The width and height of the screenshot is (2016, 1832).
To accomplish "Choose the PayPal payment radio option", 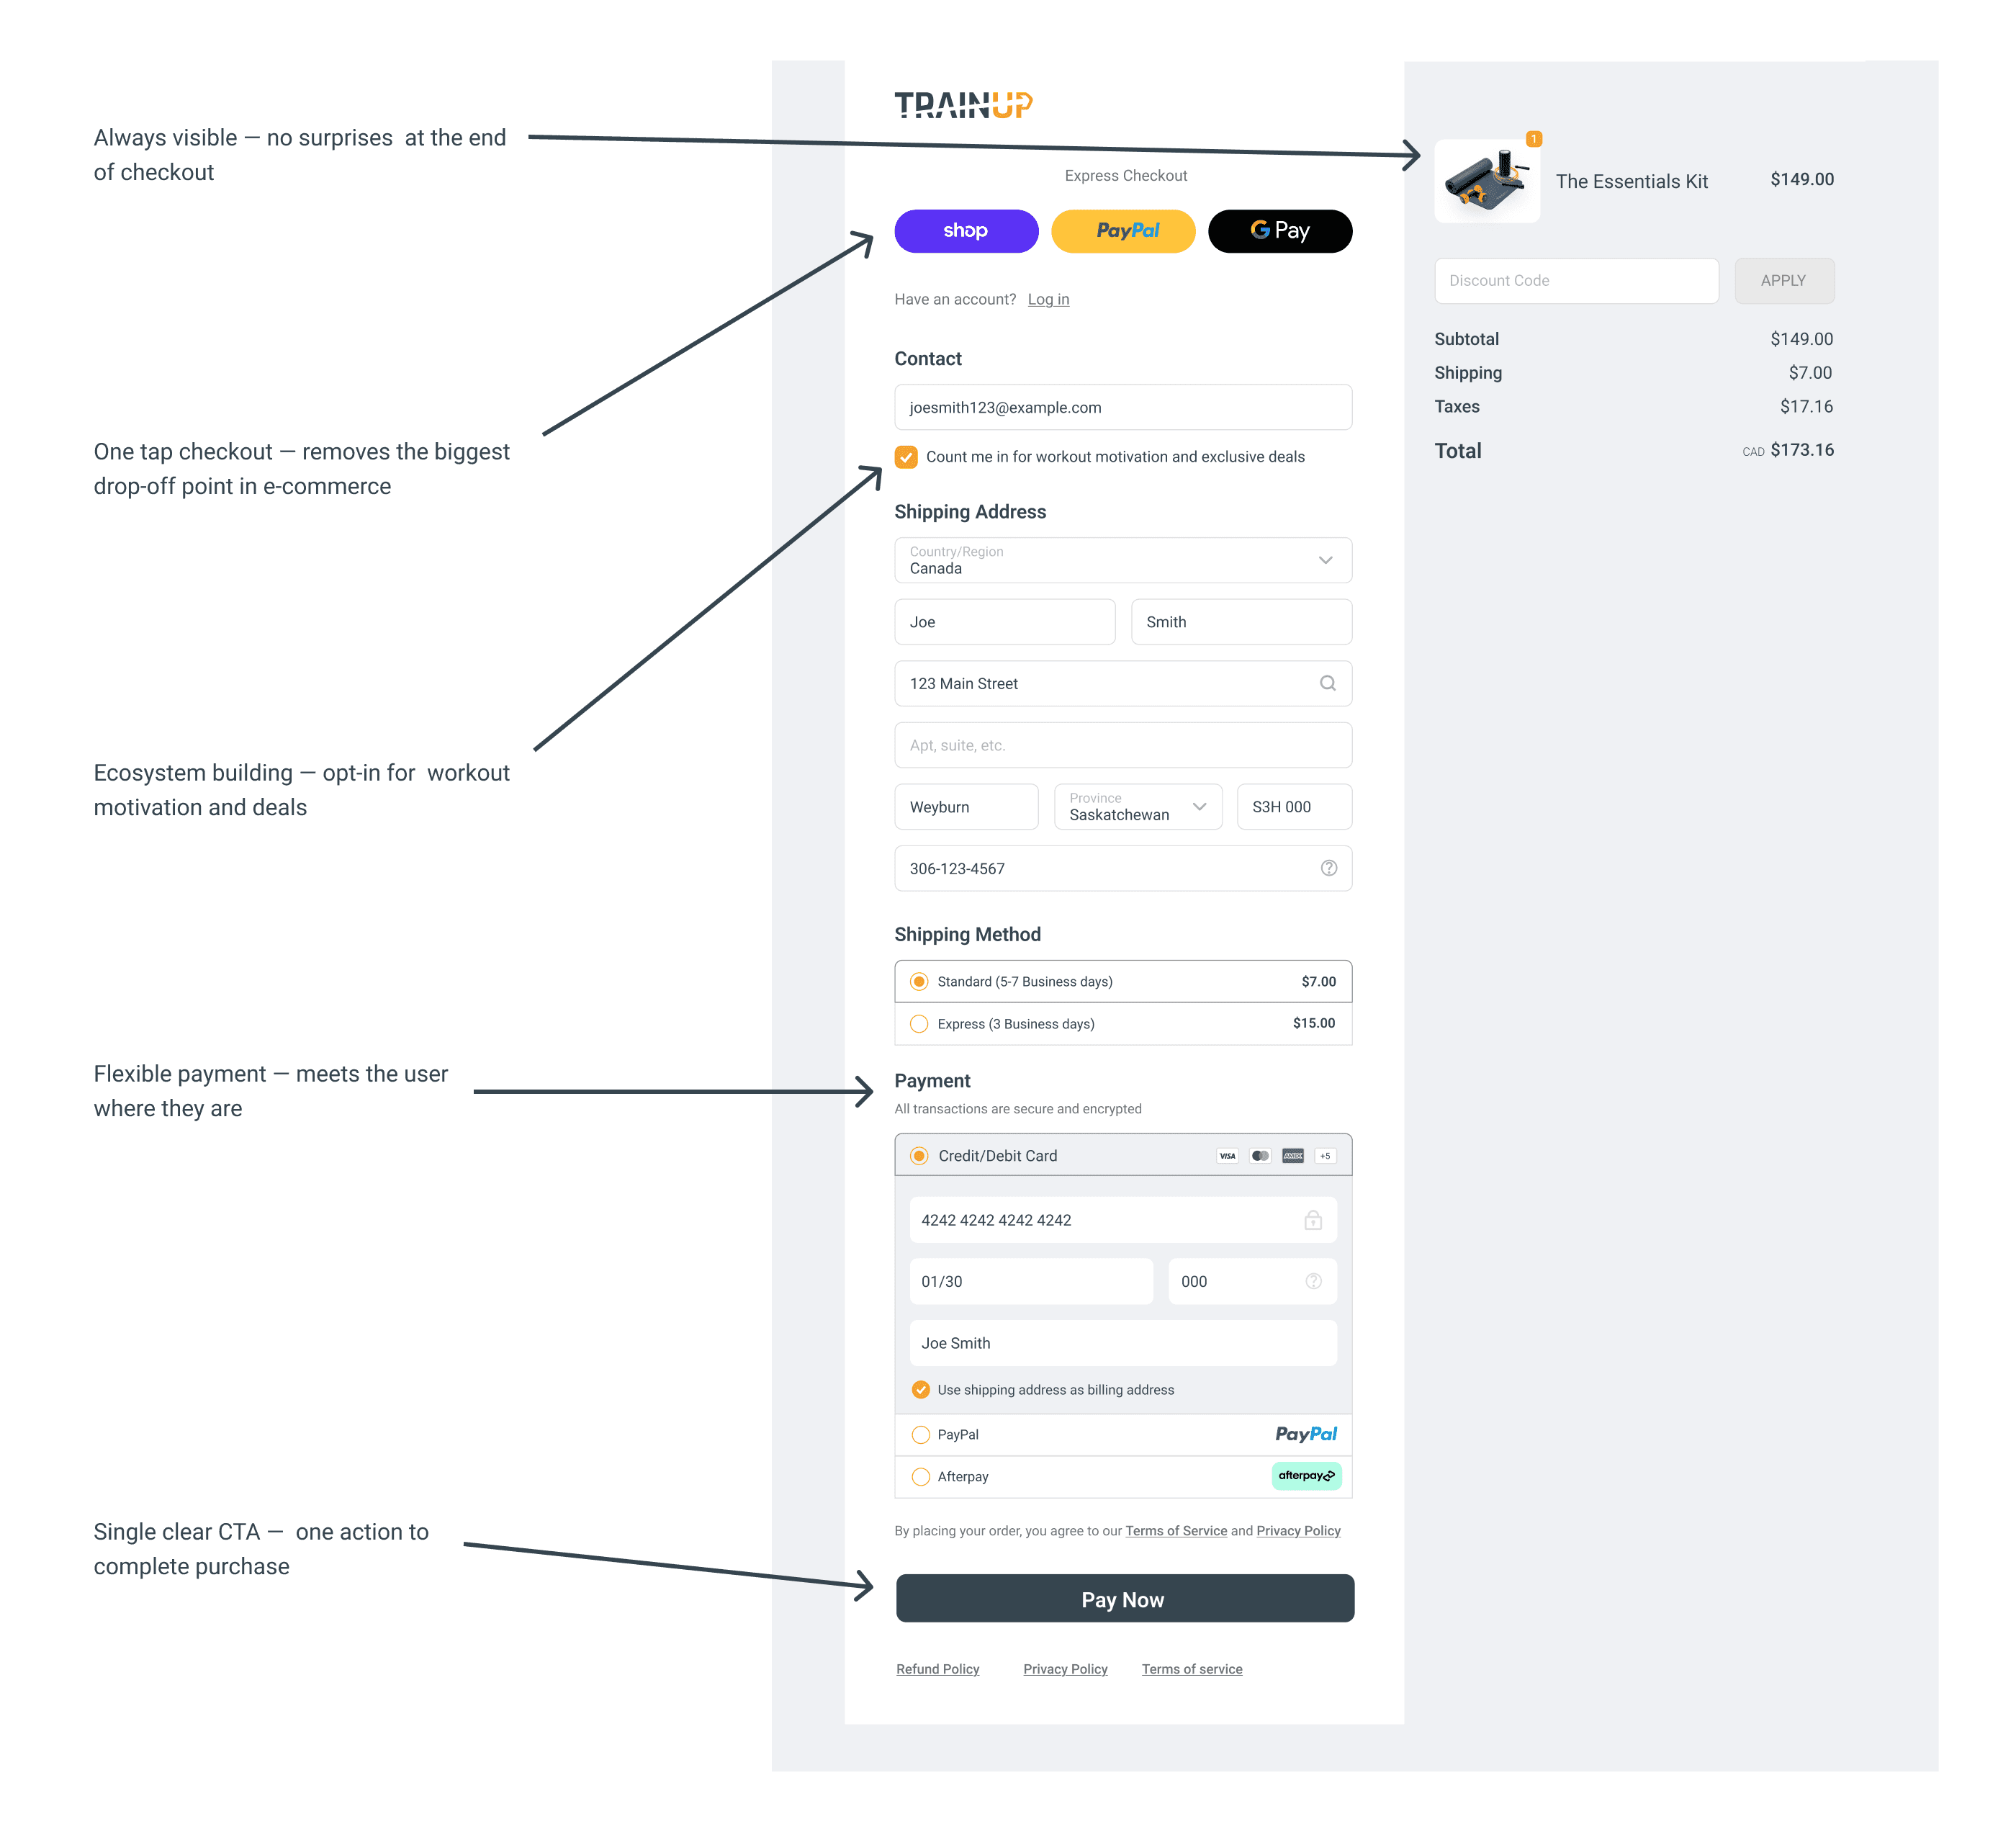I will point(921,1435).
